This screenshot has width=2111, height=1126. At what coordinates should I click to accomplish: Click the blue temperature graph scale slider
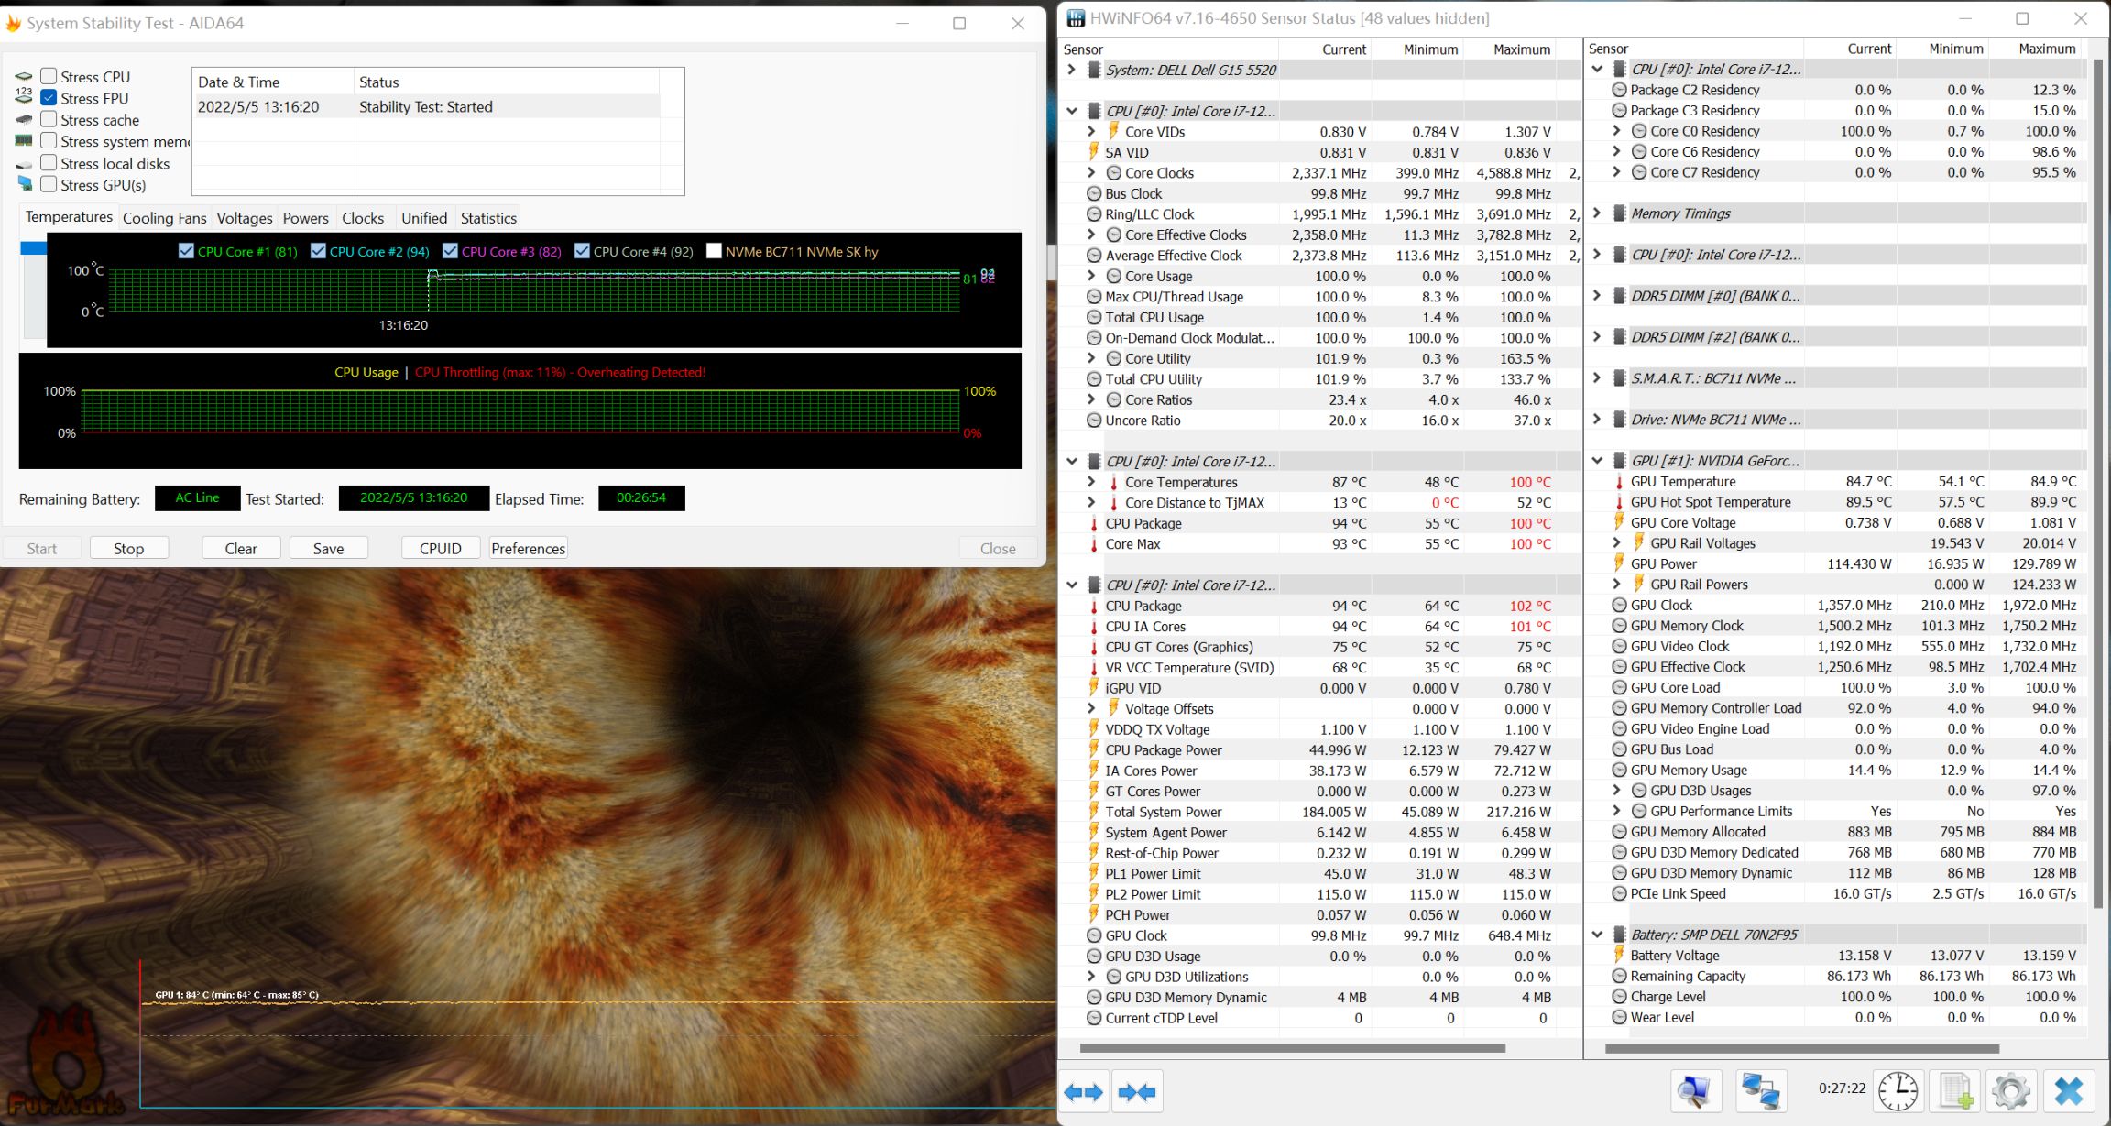[x=33, y=248]
